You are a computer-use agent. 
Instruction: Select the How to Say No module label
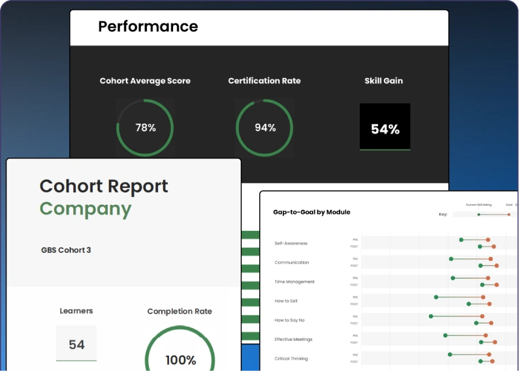289,320
